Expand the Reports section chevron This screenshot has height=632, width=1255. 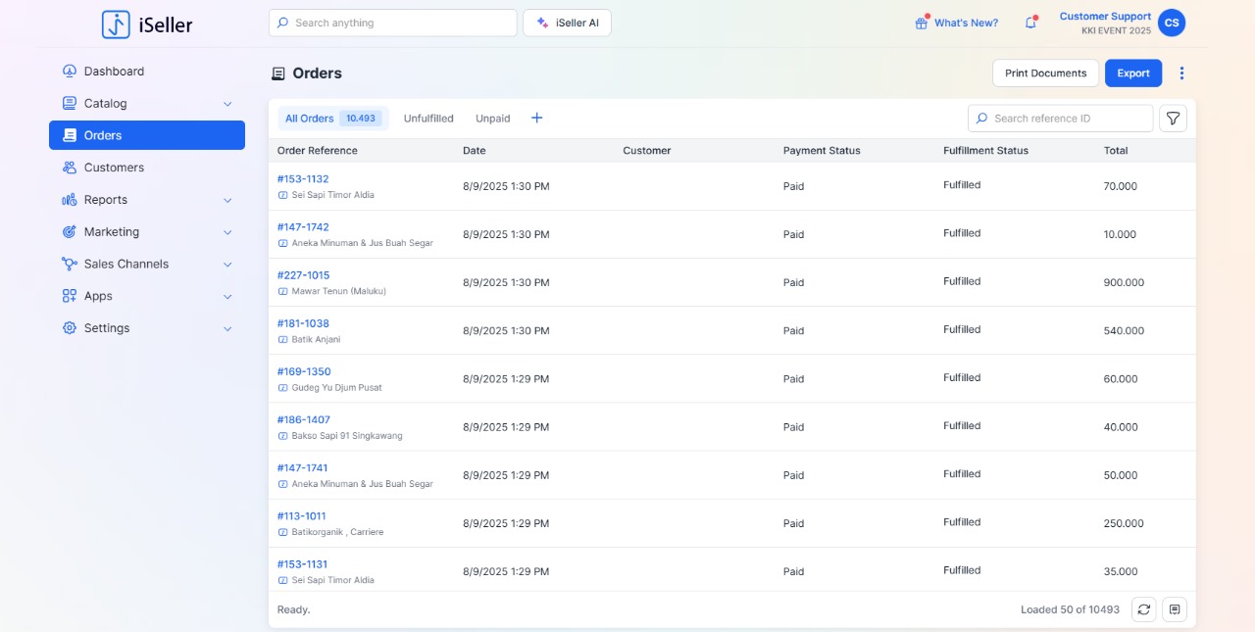[x=227, y=200]
